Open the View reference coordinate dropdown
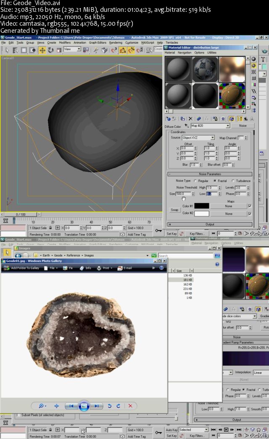This screenshot has height=439, width=269. [72, 49]
